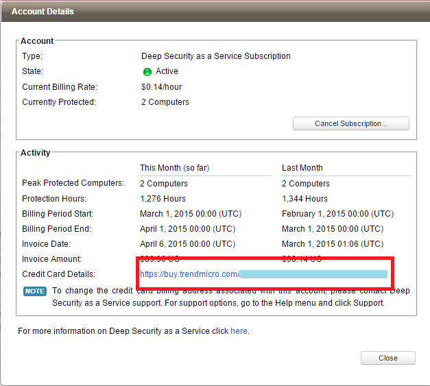Click the Cancel Subscription button

[x=350, y=123]
